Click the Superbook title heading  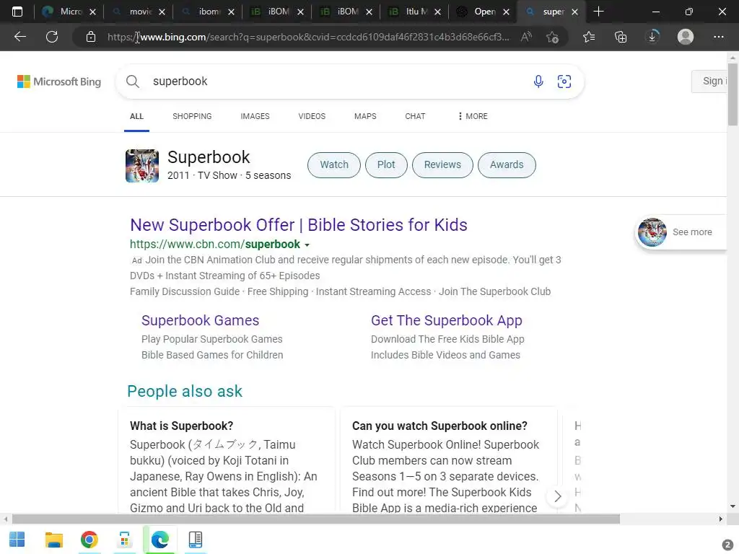(x=209, y=157)
